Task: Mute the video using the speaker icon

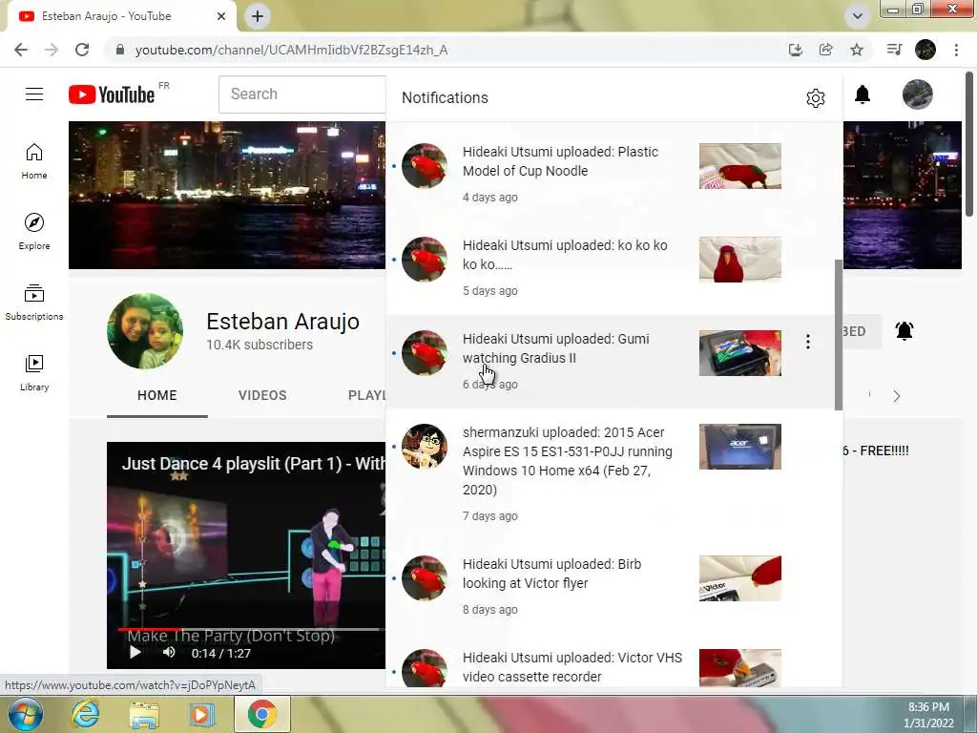Action: point(169,652)
